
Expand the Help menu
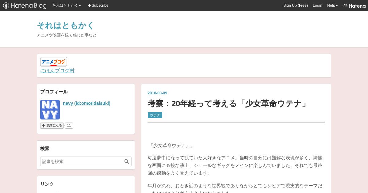[332, 6]
